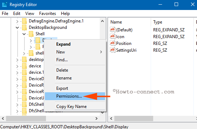Expand the DfsShell key branch
This screenshot has height=129, width=197.
[x=17, y=105]
